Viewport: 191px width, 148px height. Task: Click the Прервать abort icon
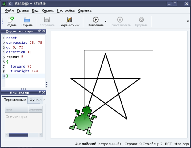click(141, 20)
